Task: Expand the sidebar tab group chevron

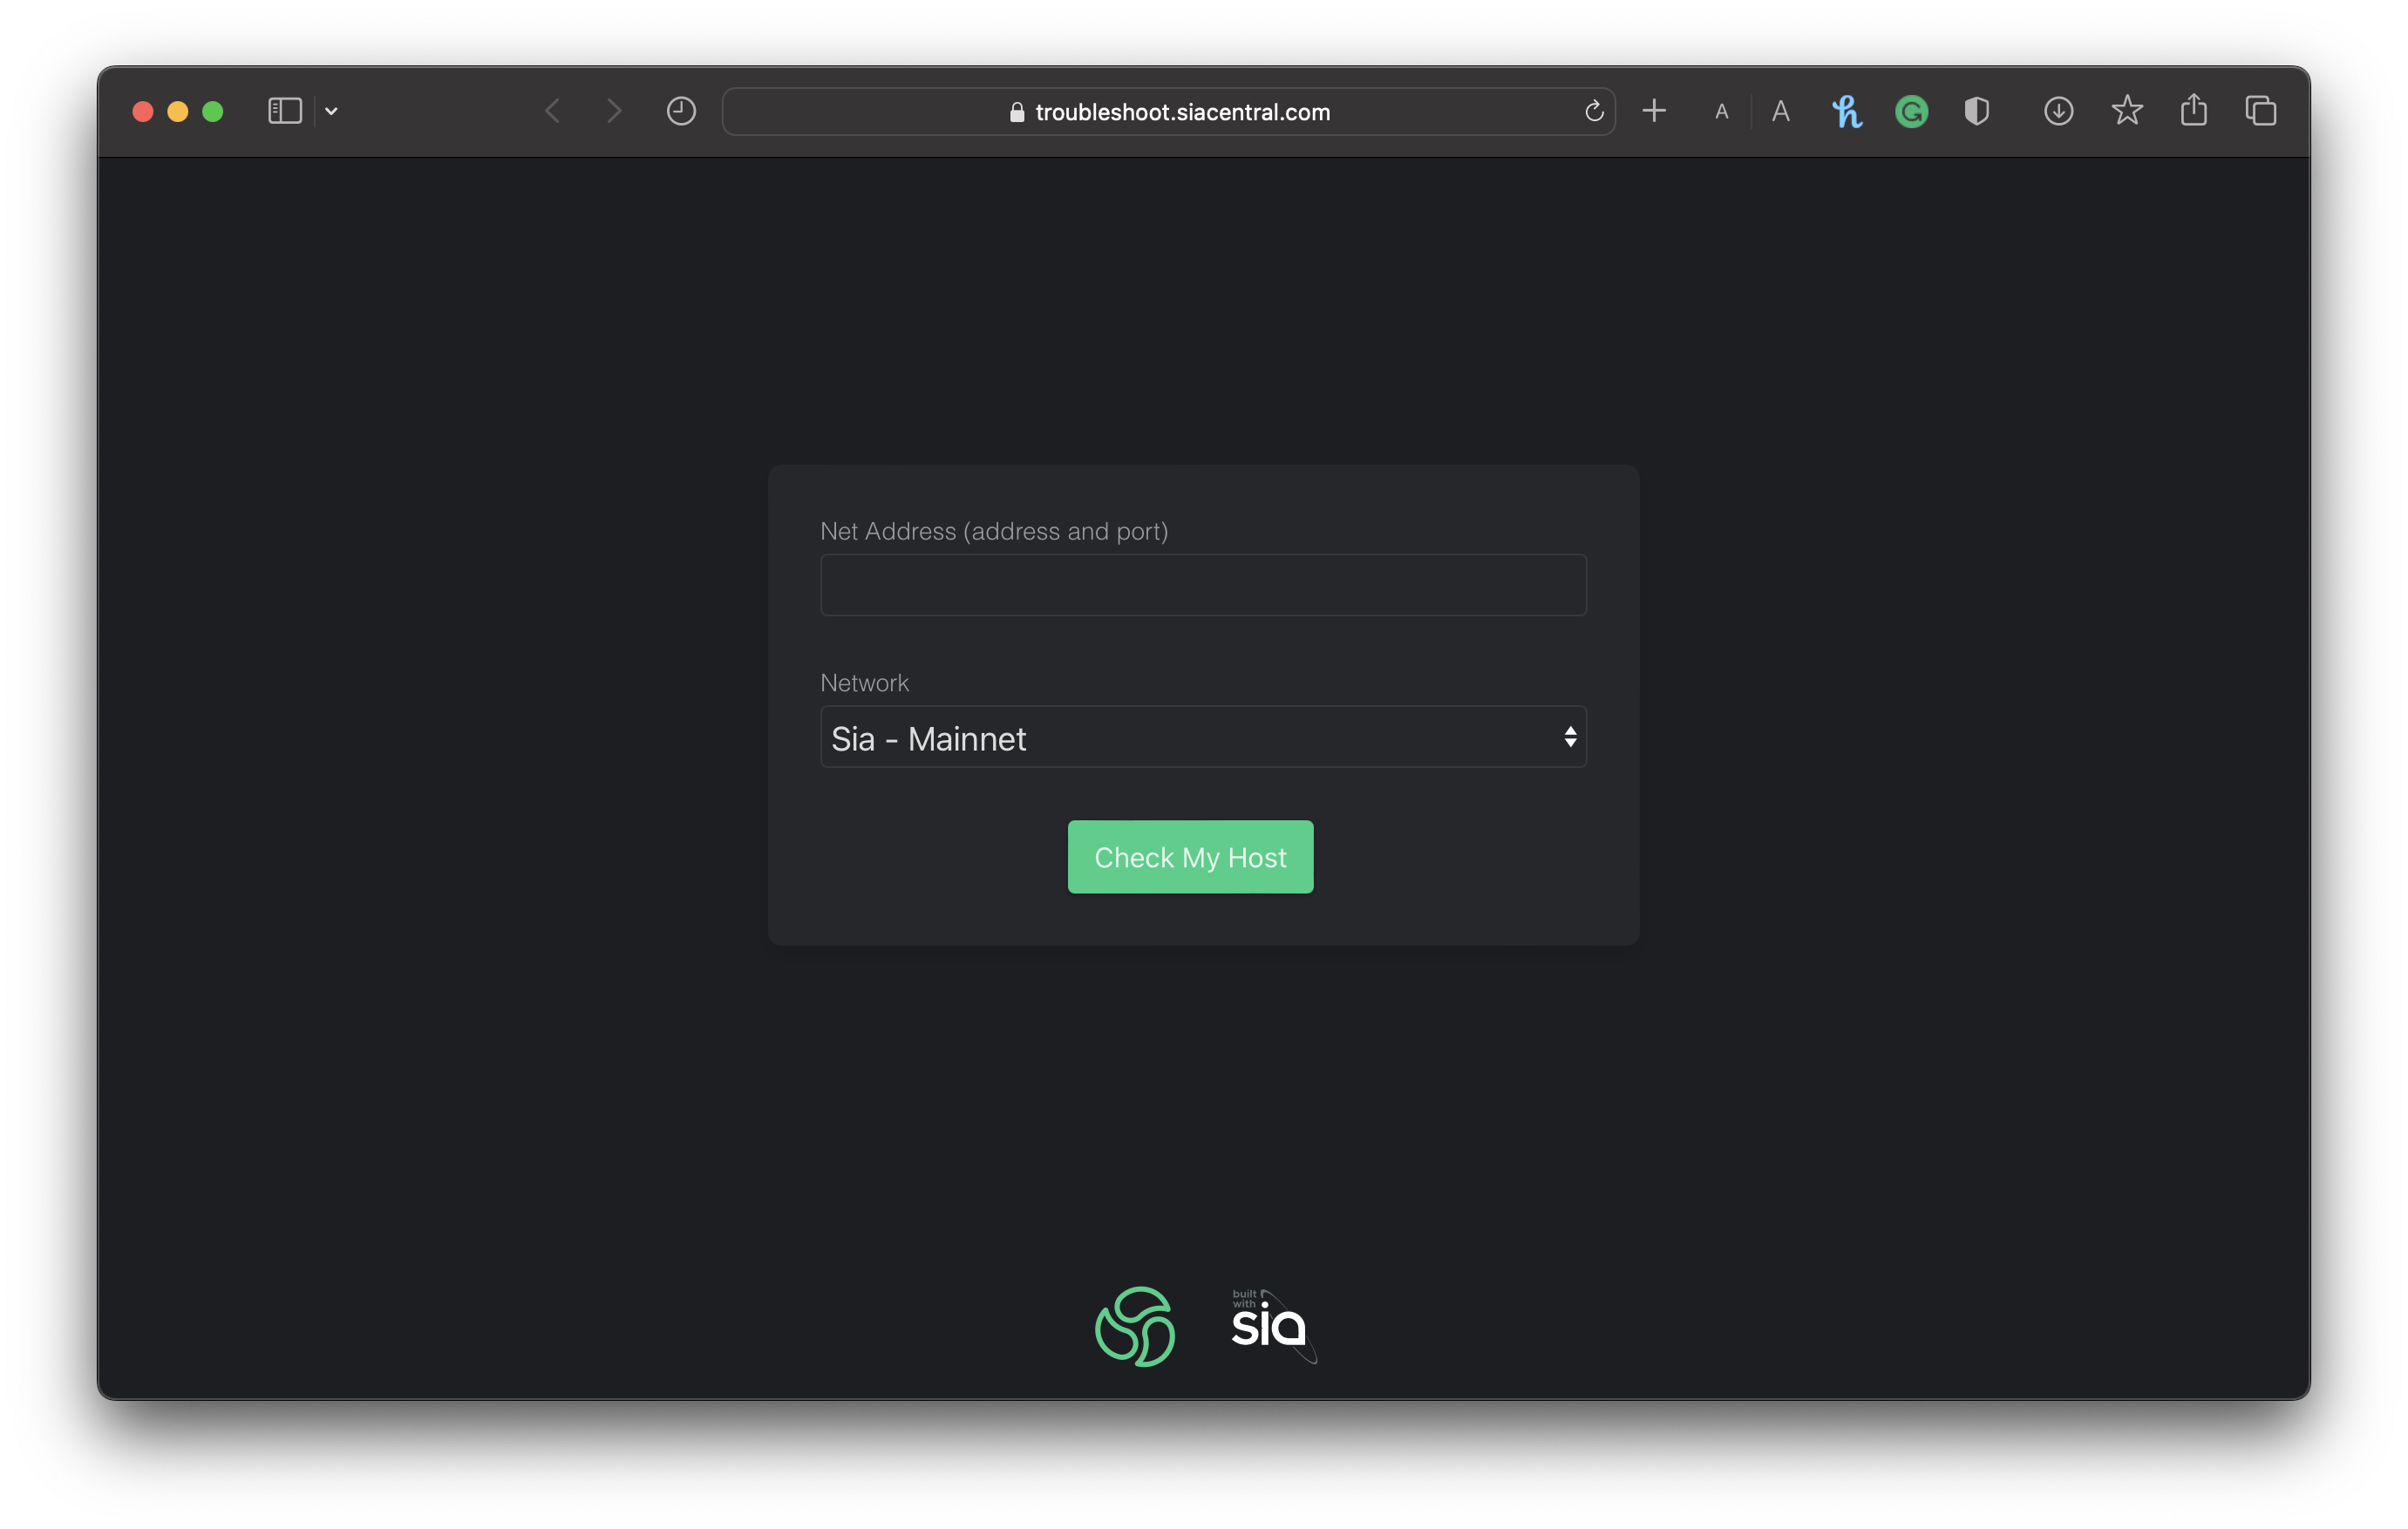Action: [331, 111]
